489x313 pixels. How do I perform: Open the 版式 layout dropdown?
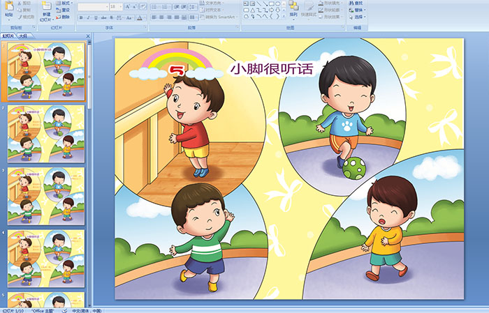pos(64,3)
